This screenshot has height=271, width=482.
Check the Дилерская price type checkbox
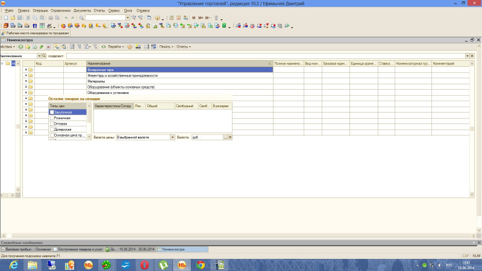tap(52, 129)
